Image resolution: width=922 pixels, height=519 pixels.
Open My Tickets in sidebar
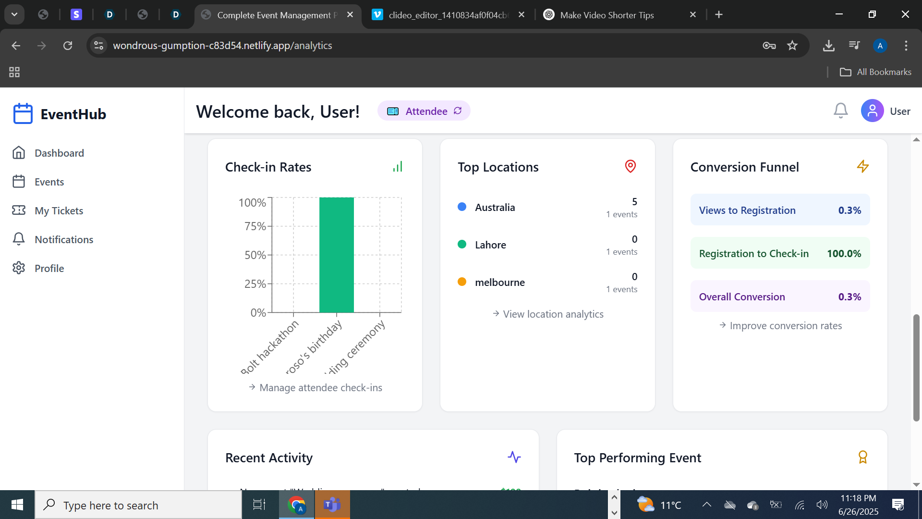coord(59,210)
